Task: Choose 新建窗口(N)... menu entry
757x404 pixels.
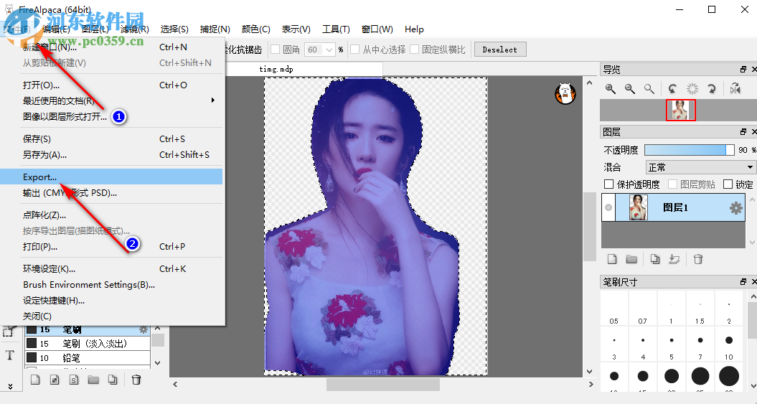Action: point(111,47)
